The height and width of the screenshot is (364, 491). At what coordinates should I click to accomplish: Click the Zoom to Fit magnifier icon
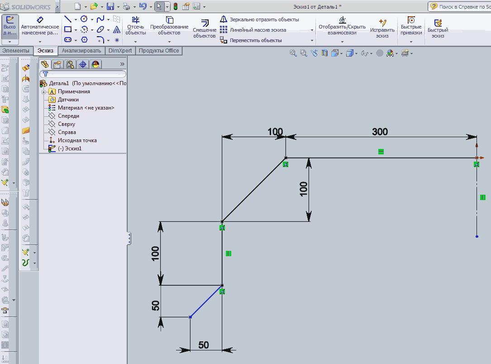coord(293,53)
